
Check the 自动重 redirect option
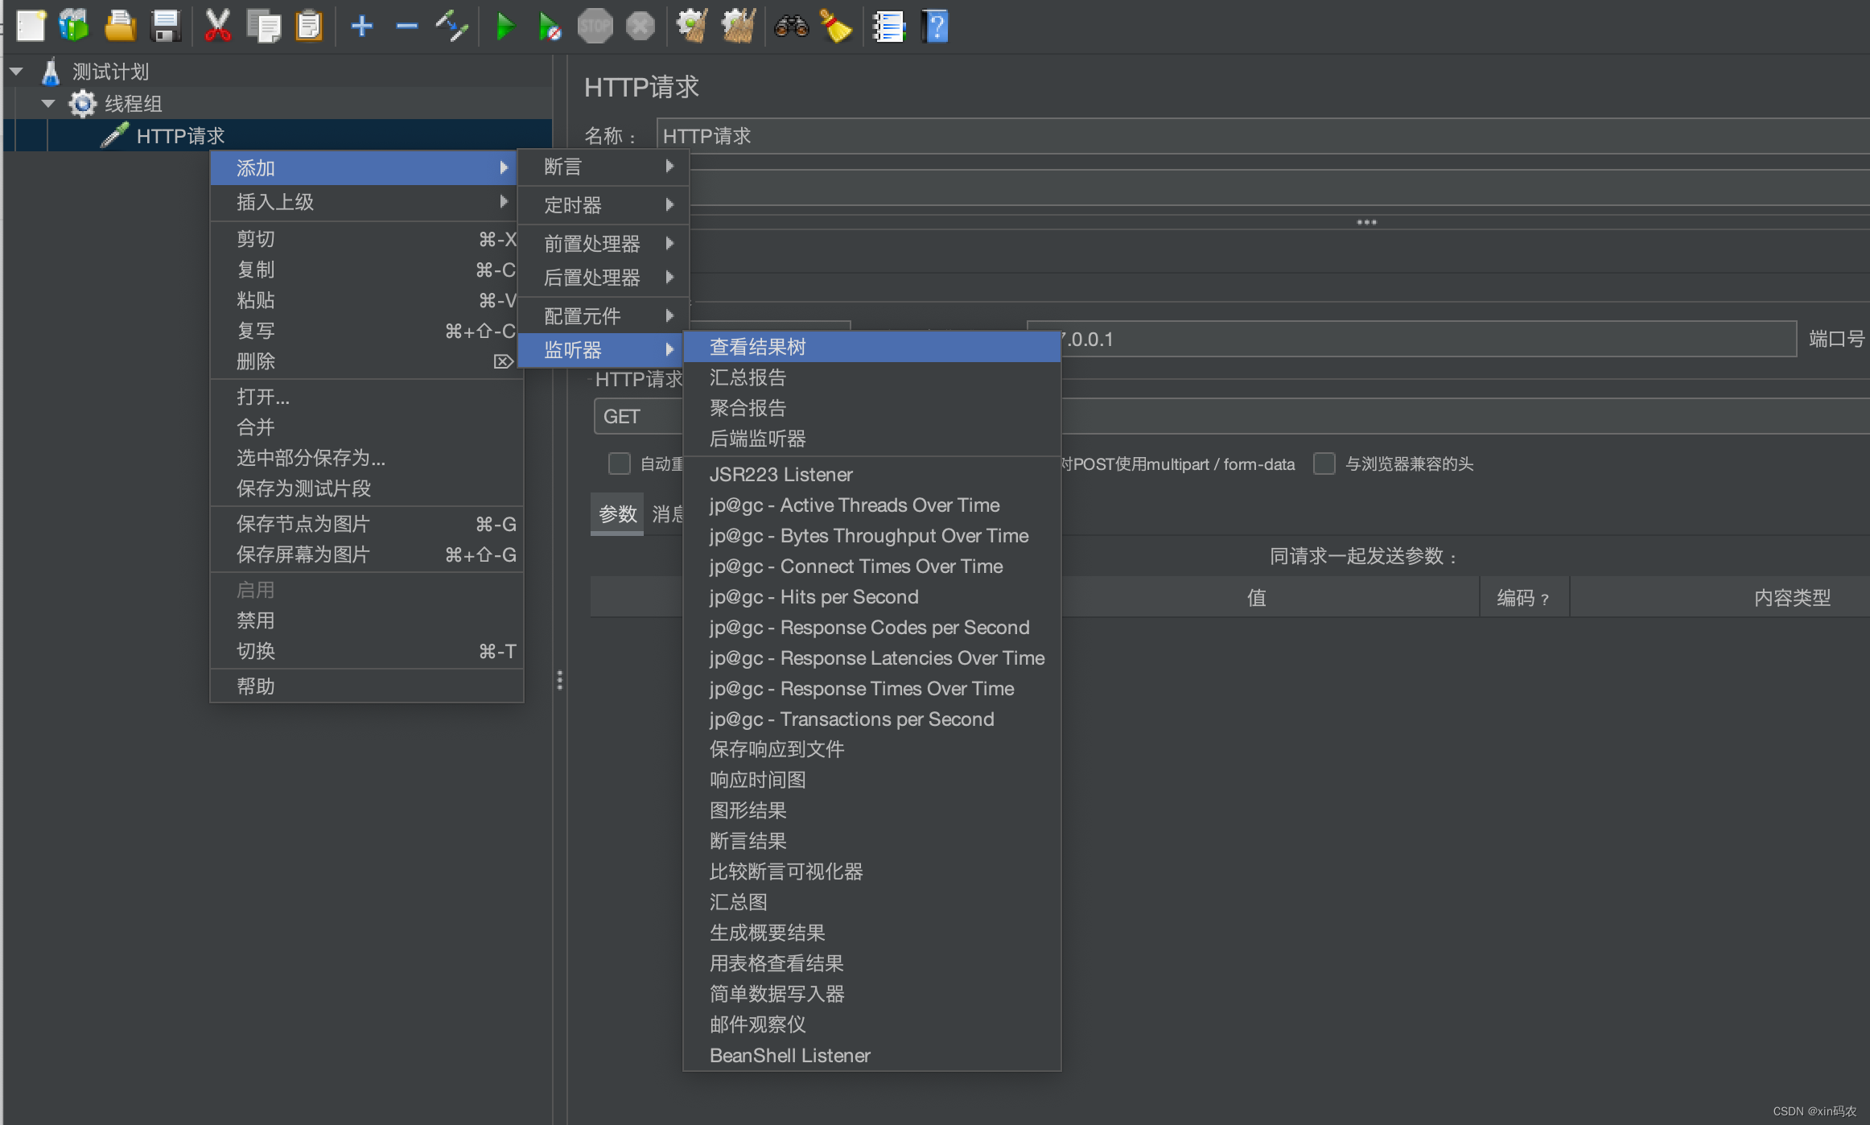point(619,464)
